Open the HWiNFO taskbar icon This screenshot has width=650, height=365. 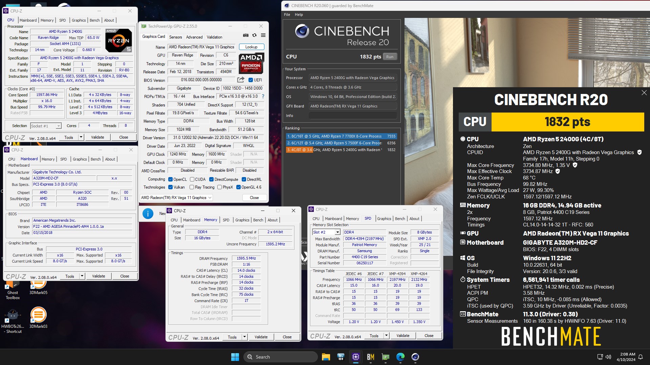coord(341,357)
